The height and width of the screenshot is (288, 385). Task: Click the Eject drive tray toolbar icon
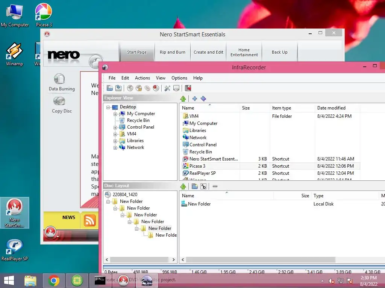tap(176, 88)
